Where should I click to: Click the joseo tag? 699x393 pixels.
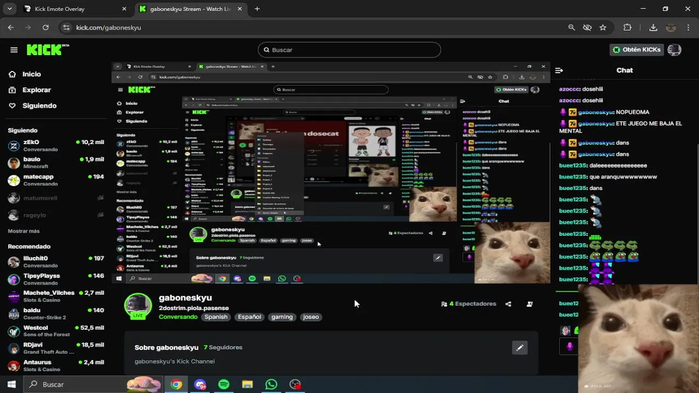point(311,317)
